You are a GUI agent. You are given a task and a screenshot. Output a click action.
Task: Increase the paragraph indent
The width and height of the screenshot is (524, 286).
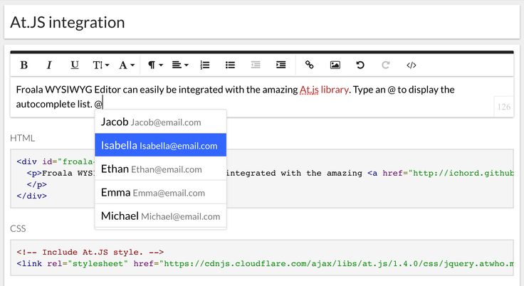281,65
